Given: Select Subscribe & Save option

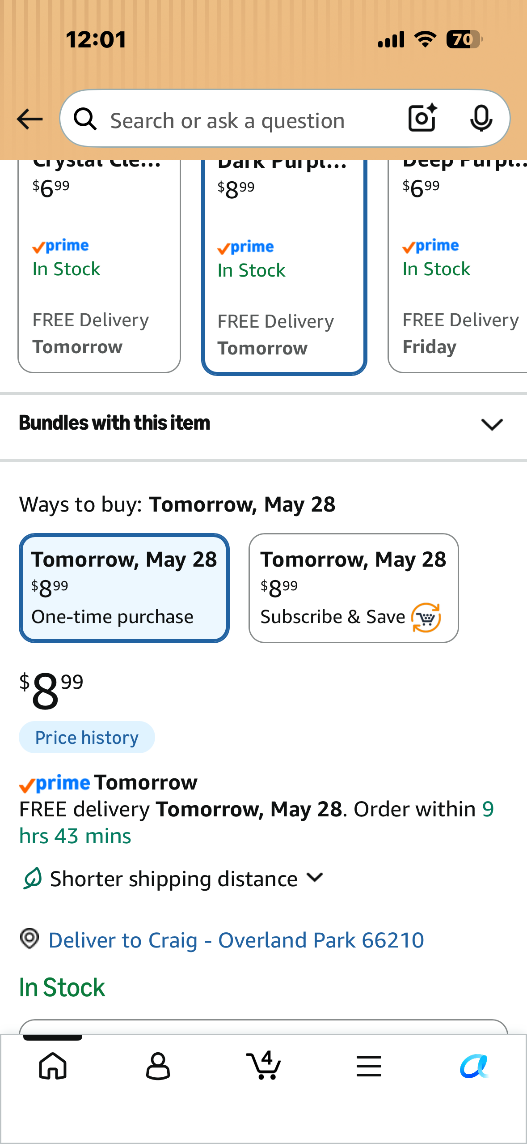Looking at the screenshot, I should click(354, 588).
